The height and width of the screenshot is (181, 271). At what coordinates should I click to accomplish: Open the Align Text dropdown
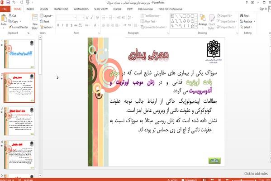148,21
